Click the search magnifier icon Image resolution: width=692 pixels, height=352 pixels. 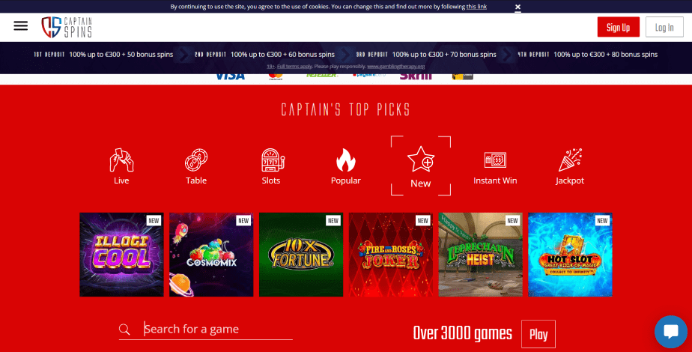pos(124,329)
